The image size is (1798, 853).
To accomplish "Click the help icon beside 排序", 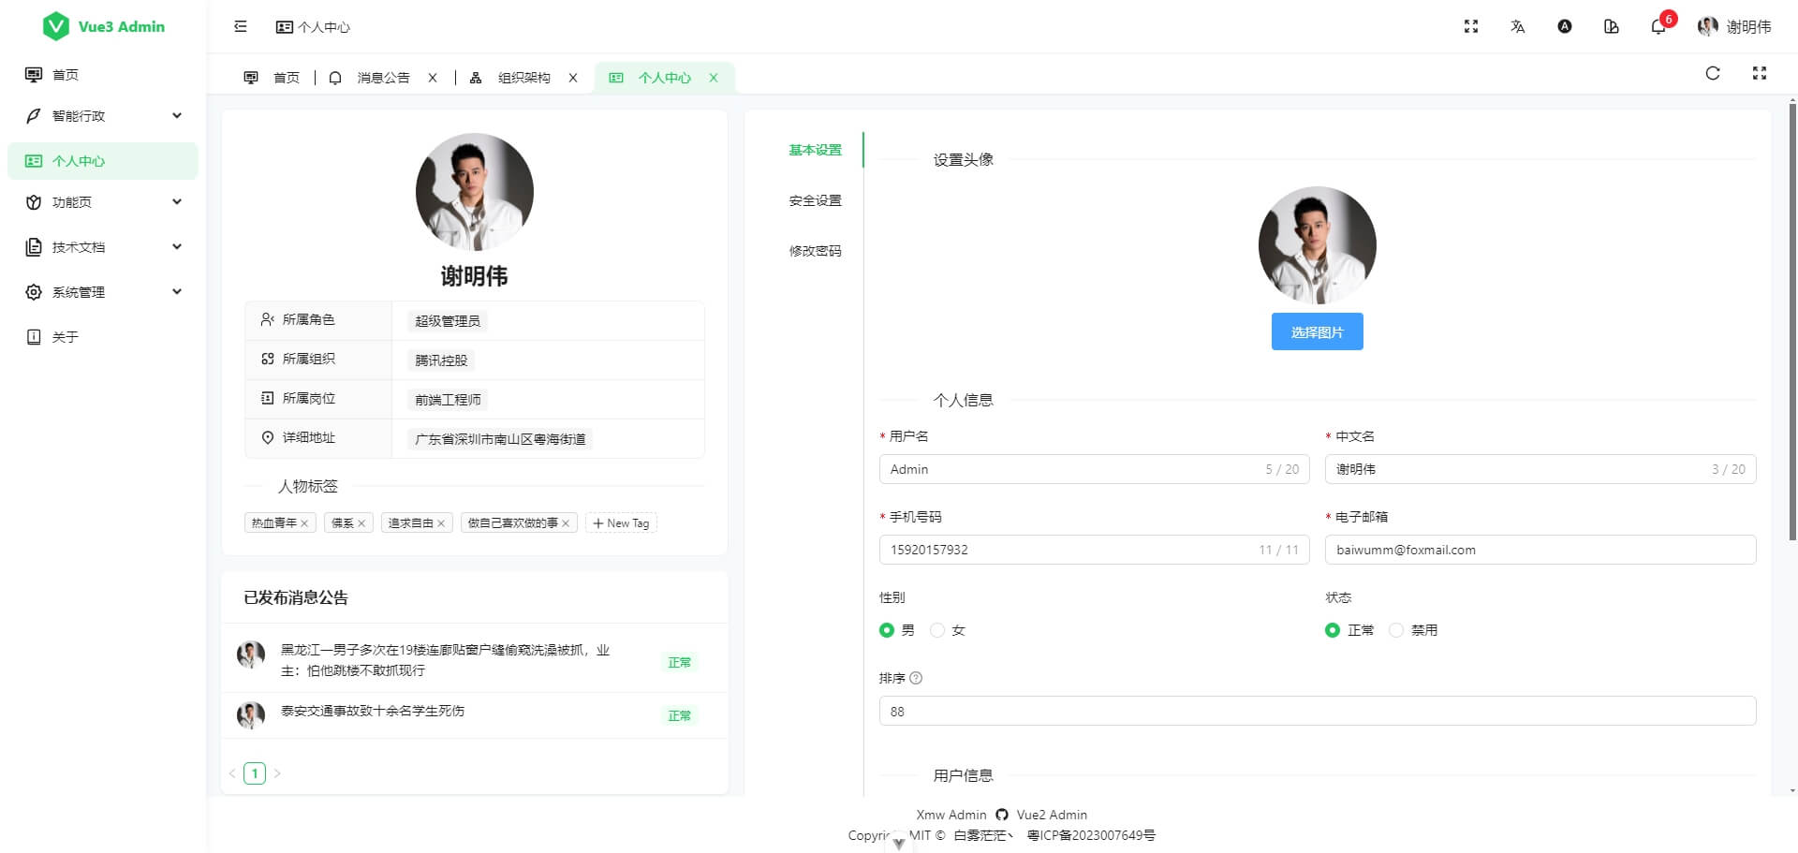I will [916, 678].
